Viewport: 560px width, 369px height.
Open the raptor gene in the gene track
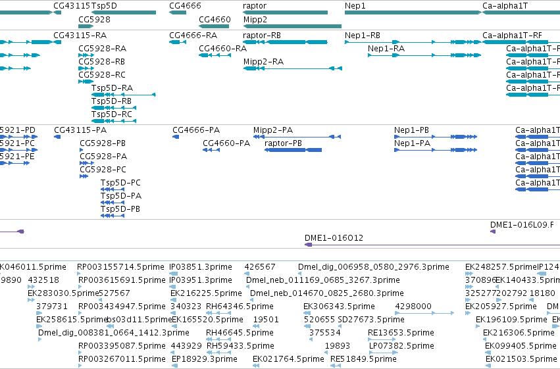(285, 12)
